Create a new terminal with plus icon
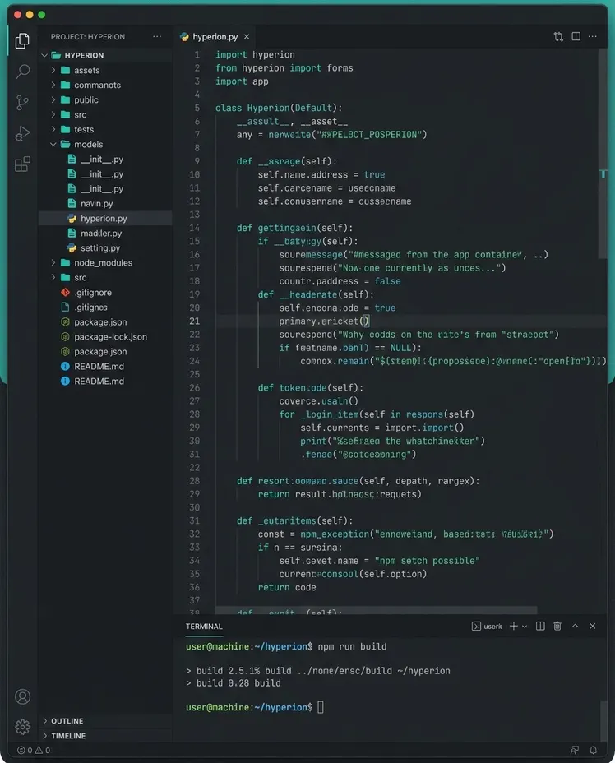Viewport: 615px width, 763px height. 513,627
